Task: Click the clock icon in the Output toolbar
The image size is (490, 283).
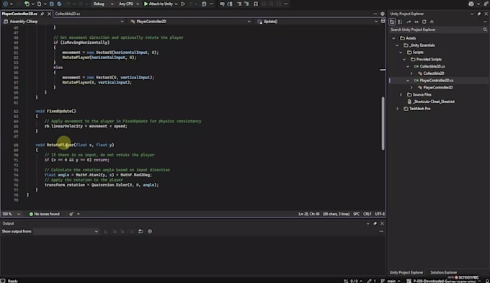Action: (150, 231)
